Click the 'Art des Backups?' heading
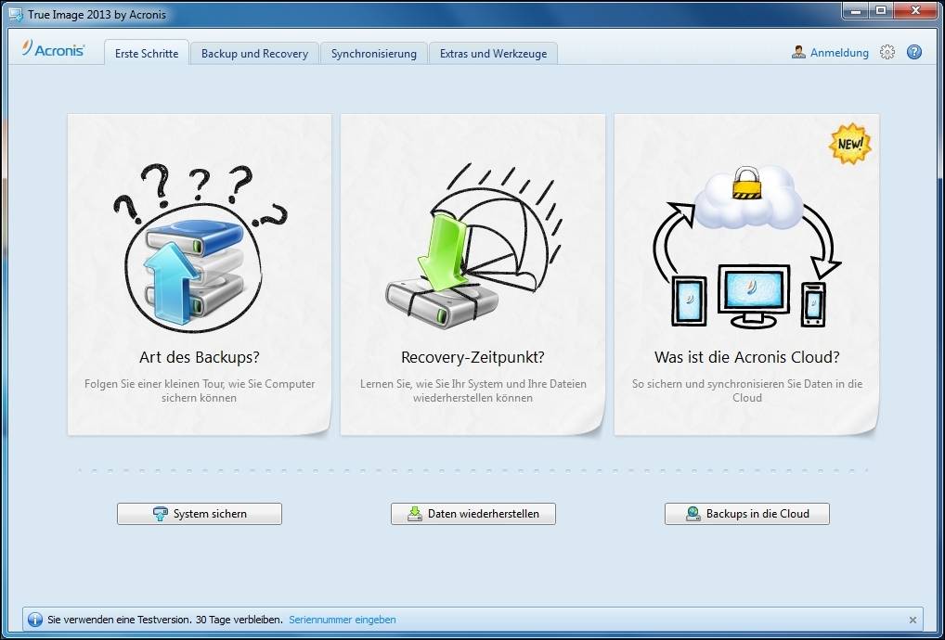The image size is (945, 640). [x=200, y=357]
